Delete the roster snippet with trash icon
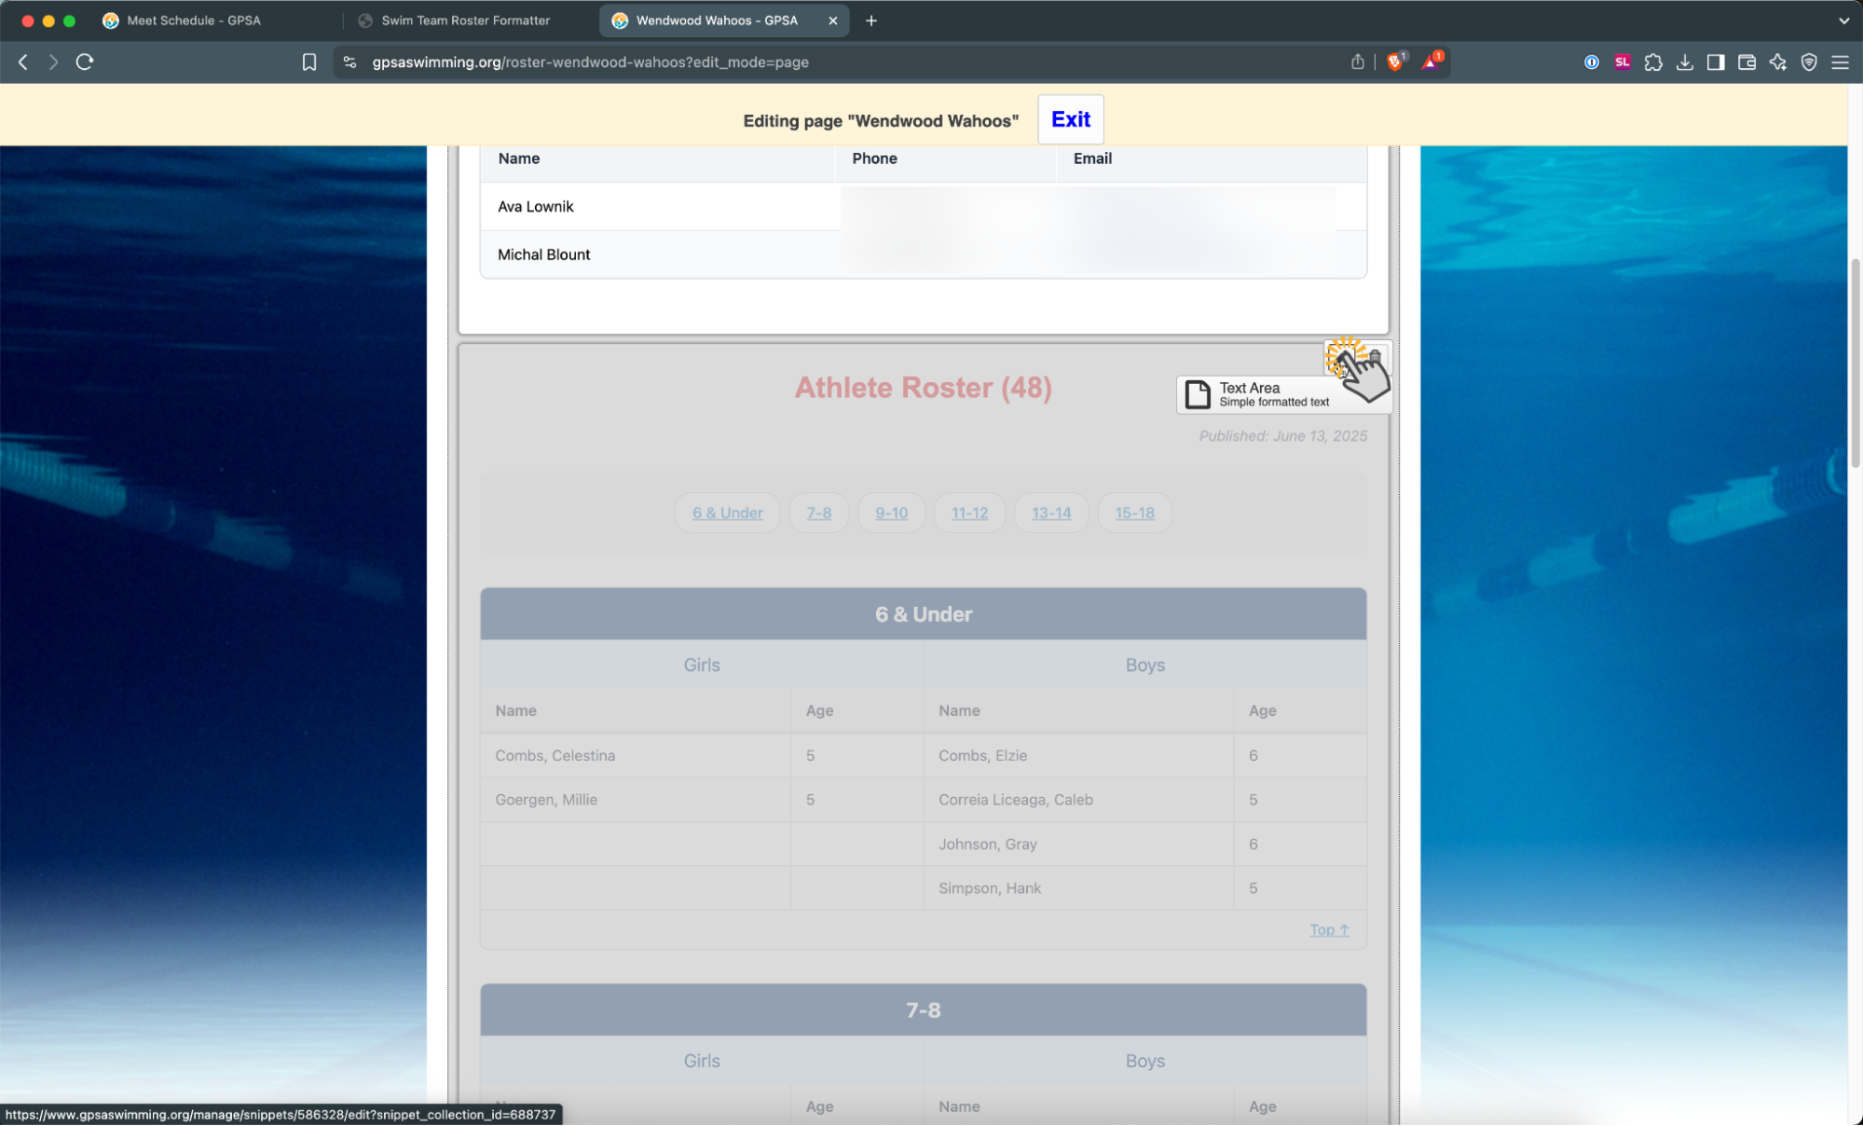Image resolution: width=1863 pixels, height=1126 pixels. click(1375, 357)
